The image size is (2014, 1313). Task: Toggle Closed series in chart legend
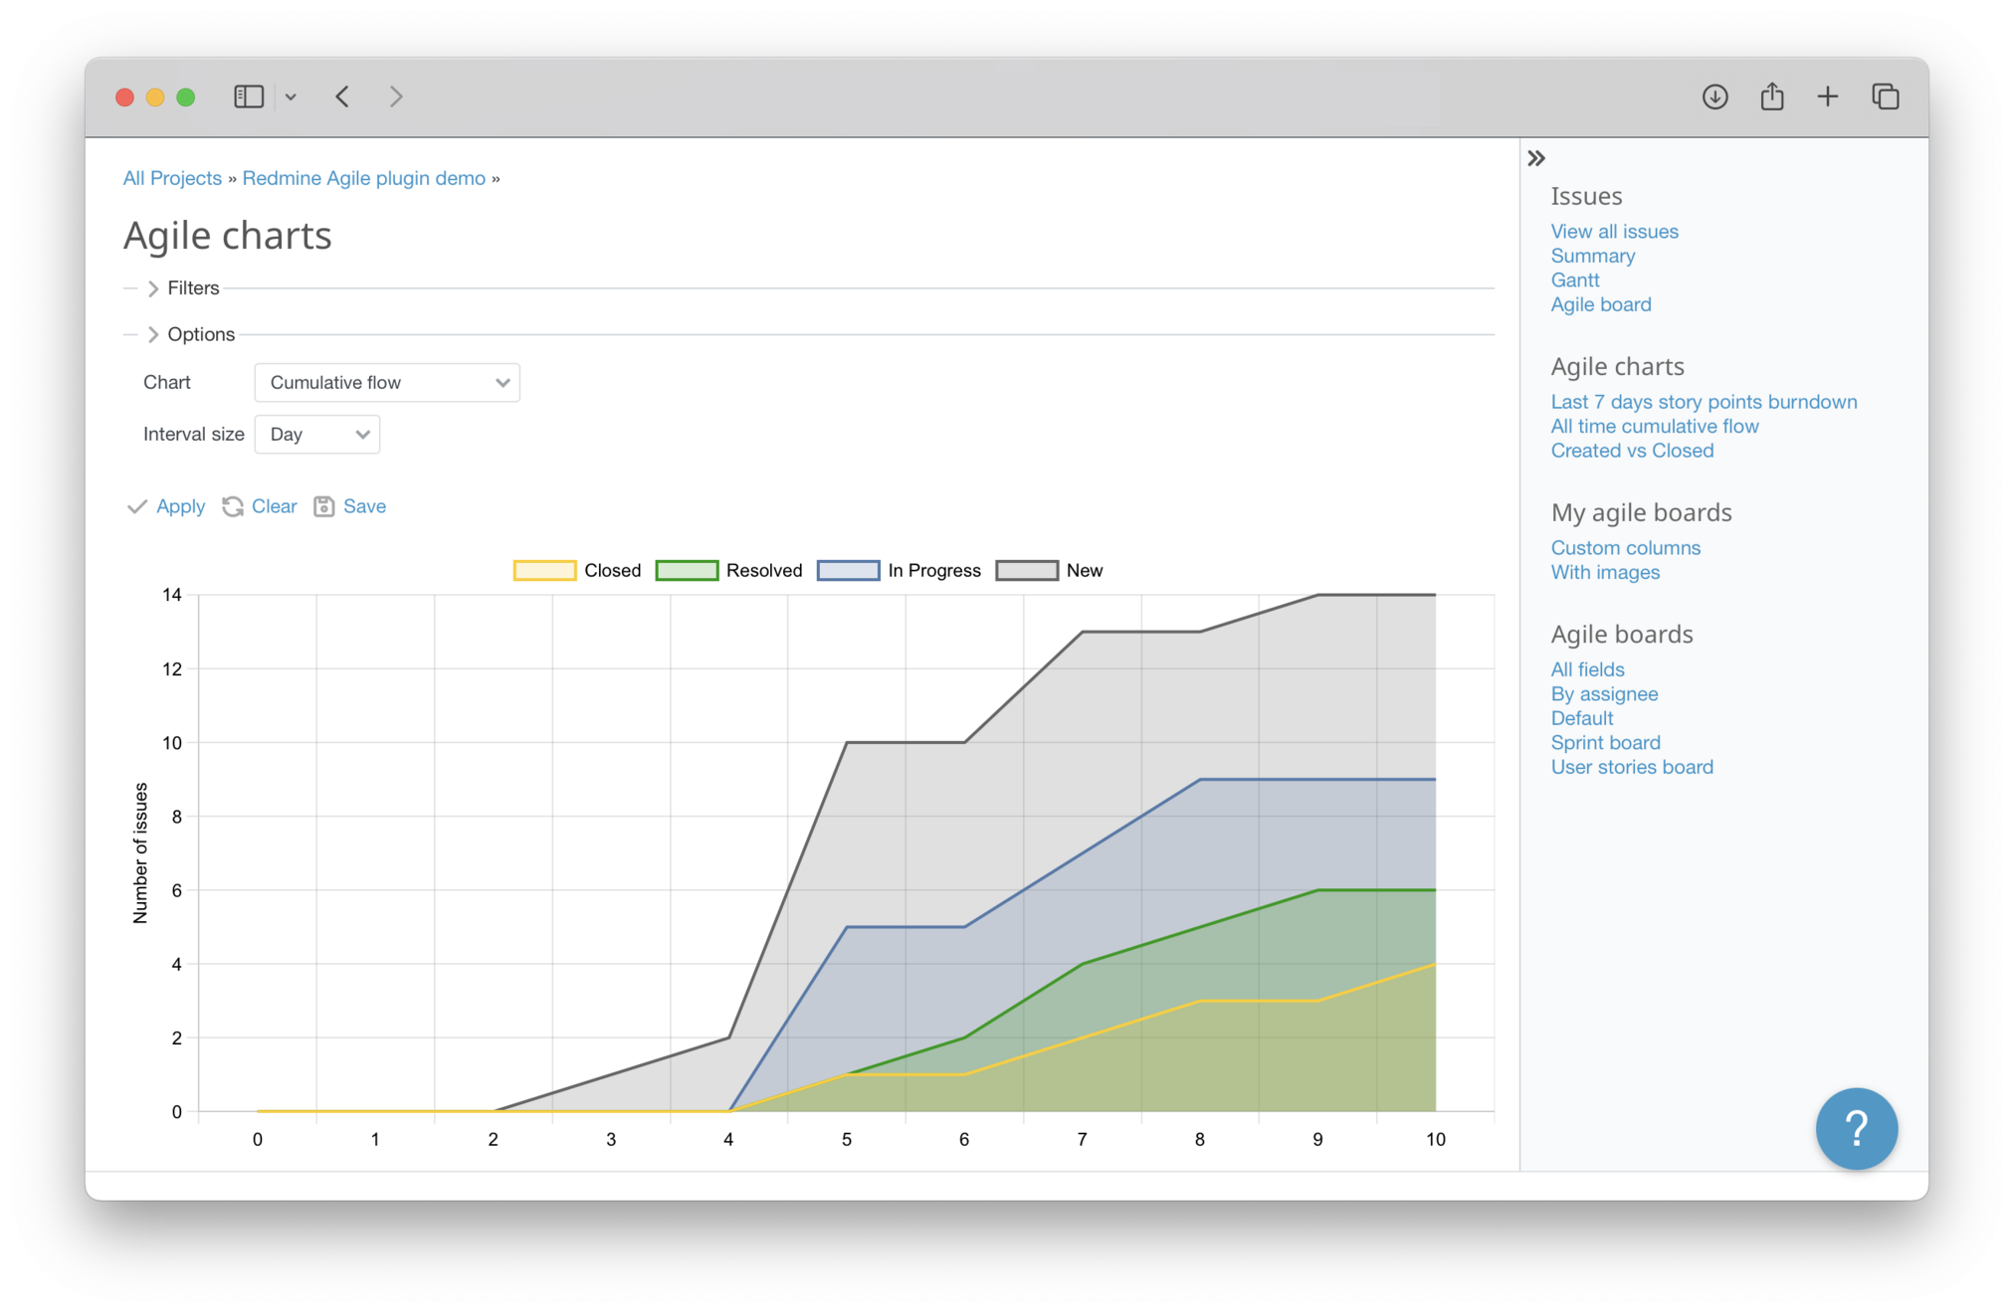[577, 571]
